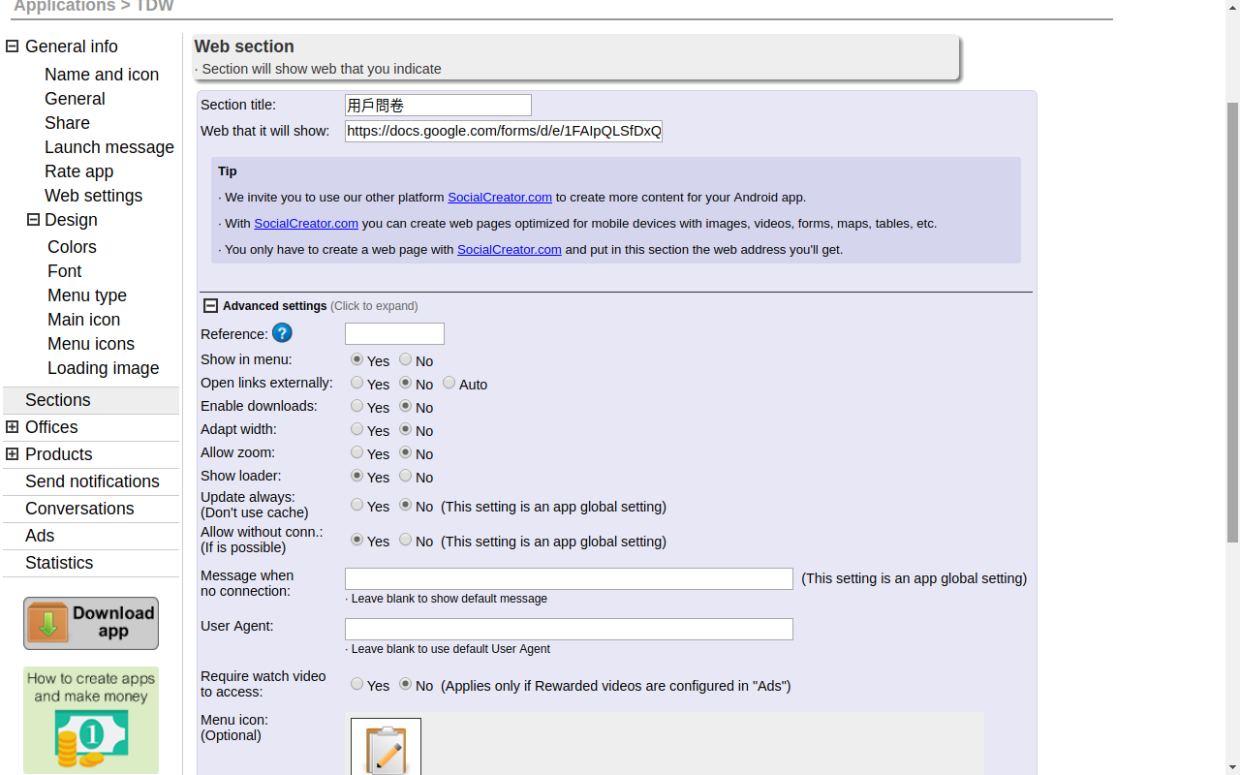1240x775 pixels.
Task: Open the Statistics menu item
Action: (59, 563)
